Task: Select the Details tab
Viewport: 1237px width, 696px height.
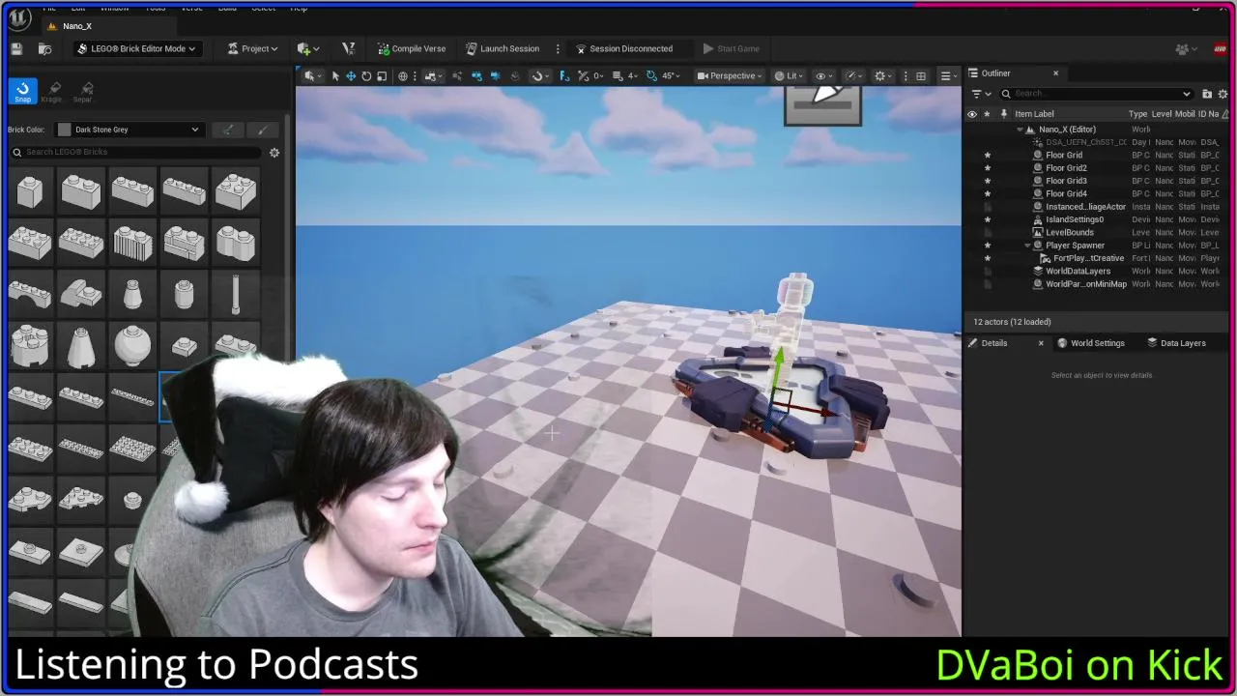Action: pyautogui.click(x=993, y=343)
